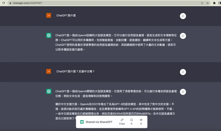
Task: Click the text 'ChatGPT是什麼' in first message
Action: pyautogui.click(x=66, y=15)
